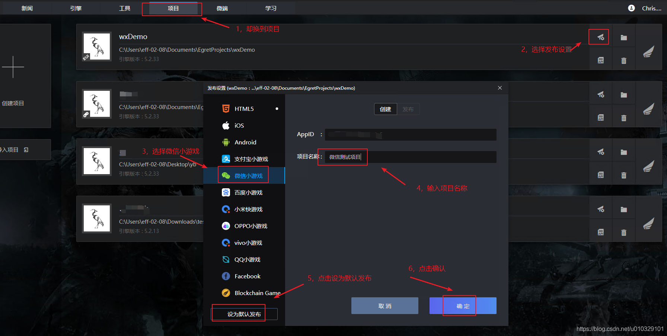This screenshot has width=667, height=336.
Task: Select Blockchain Game platform
Action: [244, 293]
